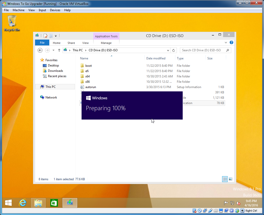
Task: Refresh the CD Drive folder view
Action: (174, 50)
